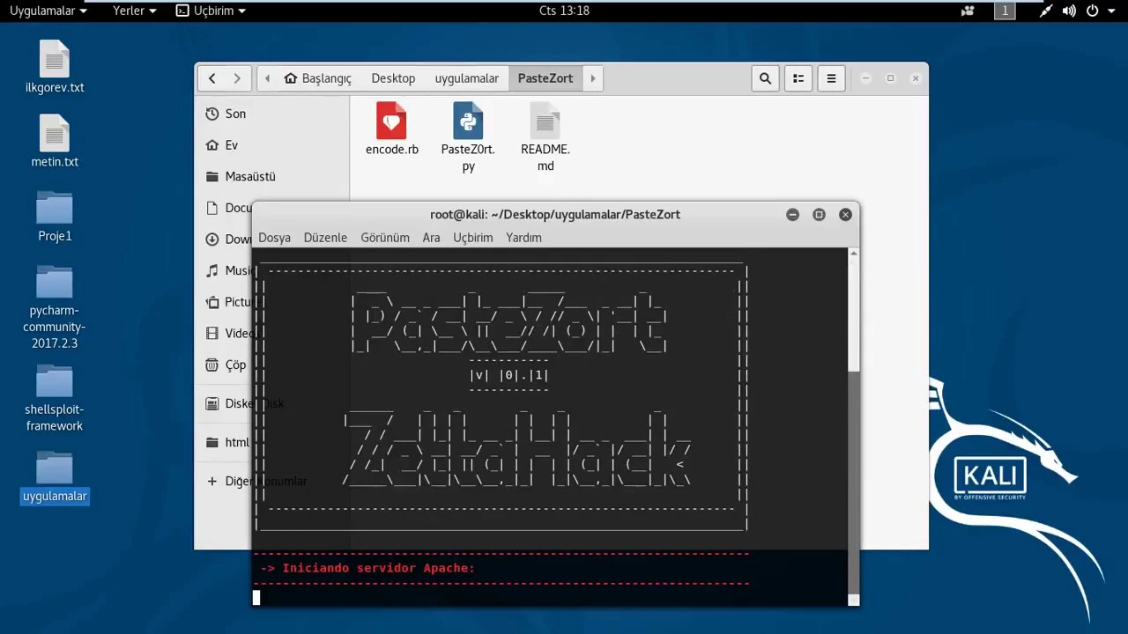
Task: Open the shellsploit-framework folder
Action: [x=55, y=399]
